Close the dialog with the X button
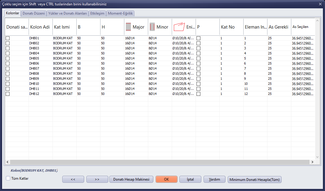The image size is (325, 191). pos(320,4)
